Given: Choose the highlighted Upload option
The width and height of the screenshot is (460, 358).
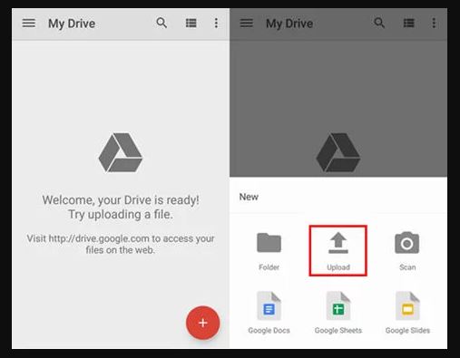Looking at the screenshot, I should 338,250.
